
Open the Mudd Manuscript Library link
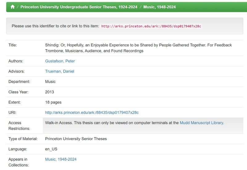(x=202, y=123)
